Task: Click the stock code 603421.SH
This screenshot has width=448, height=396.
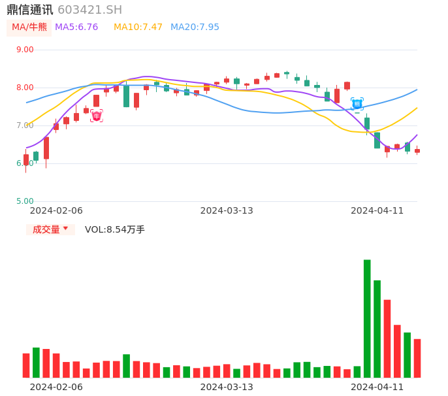Action: coord(89,10)
